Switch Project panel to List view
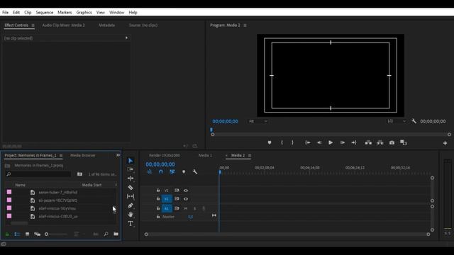 click(x=17, y=234)
